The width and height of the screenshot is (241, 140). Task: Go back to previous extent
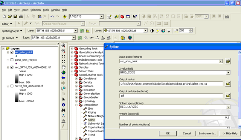(63, 78)
